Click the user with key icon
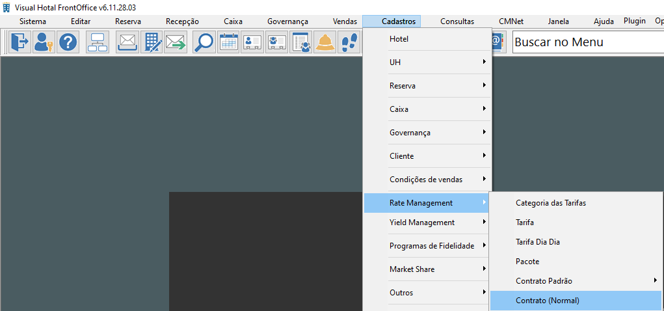664x311 pixels. click(x=44, y=42)
